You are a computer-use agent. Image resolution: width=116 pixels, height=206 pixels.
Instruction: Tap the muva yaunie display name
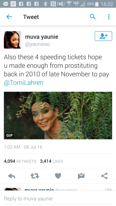[x=42, y=37]
